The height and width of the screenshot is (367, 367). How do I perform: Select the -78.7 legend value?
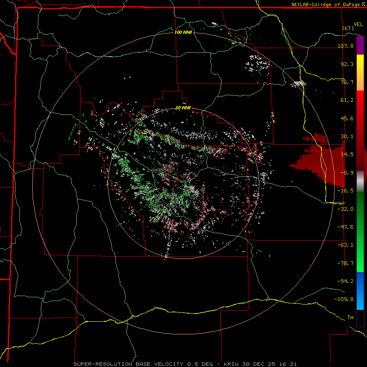click(345, 263)
